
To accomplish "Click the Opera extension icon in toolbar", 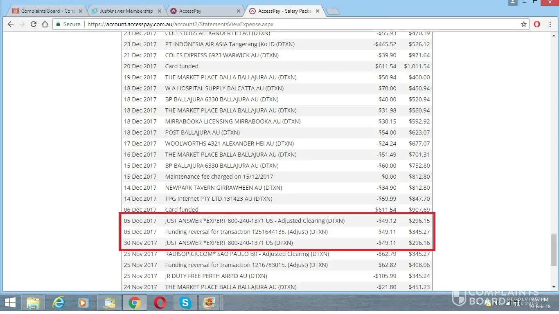I will 537,24.
